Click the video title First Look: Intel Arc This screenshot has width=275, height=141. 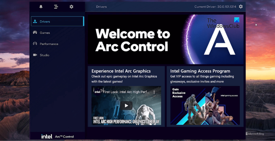pyautogui.click(x=126, y=92)
